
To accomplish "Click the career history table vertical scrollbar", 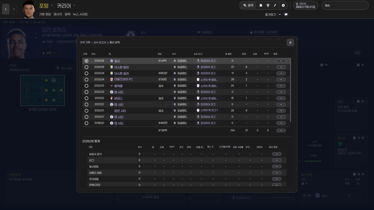I will click(290, 90).
